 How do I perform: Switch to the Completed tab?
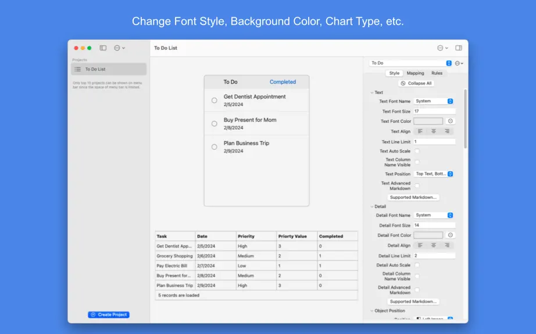283,82
